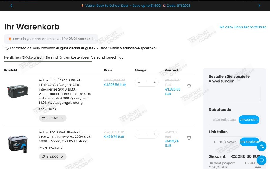
Task: Go to previous announcement banner arrow
Action: coord(11,6)
